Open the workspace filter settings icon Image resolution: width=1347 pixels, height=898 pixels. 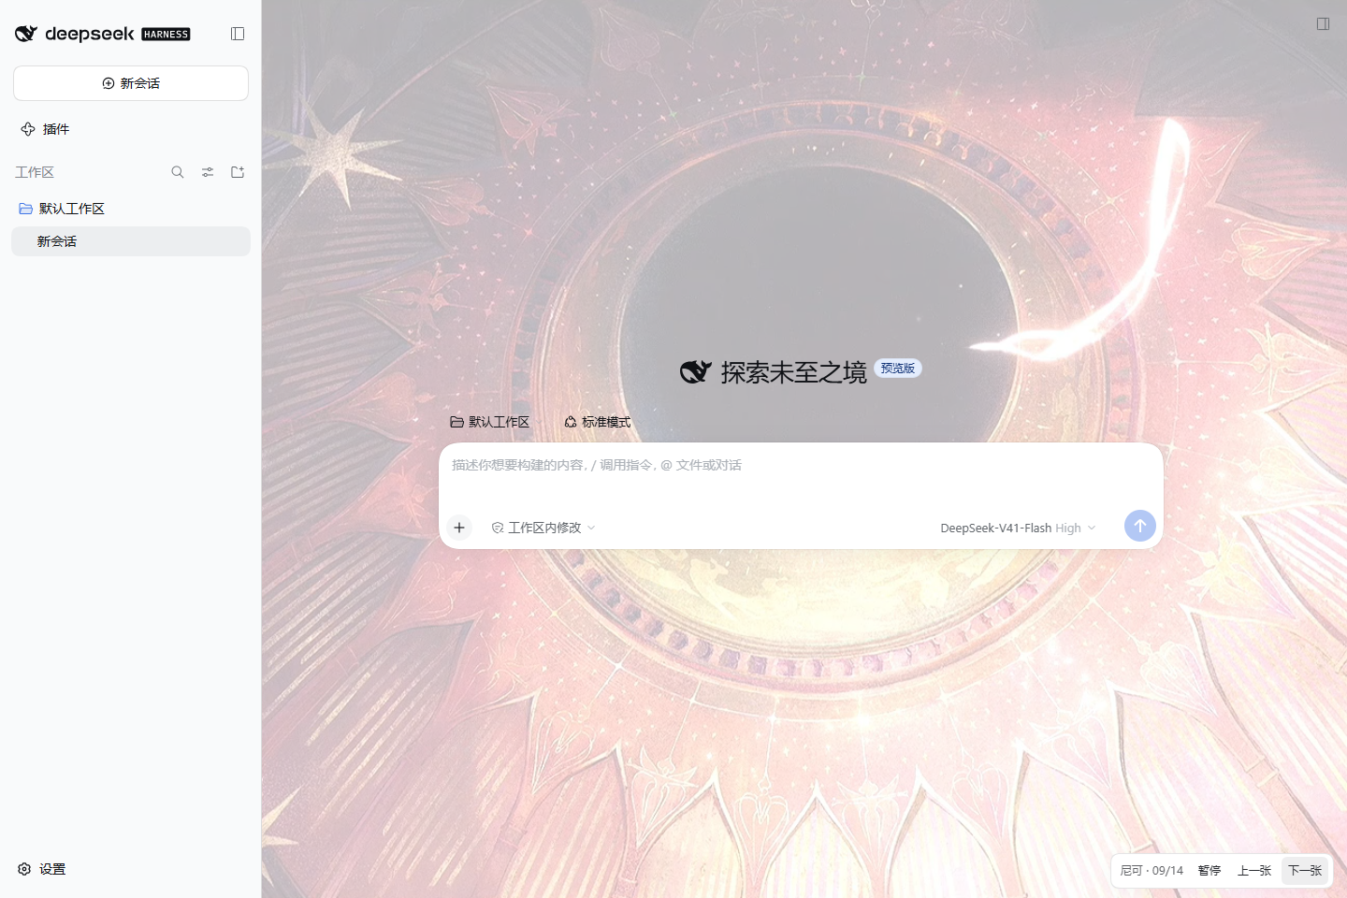208,172
